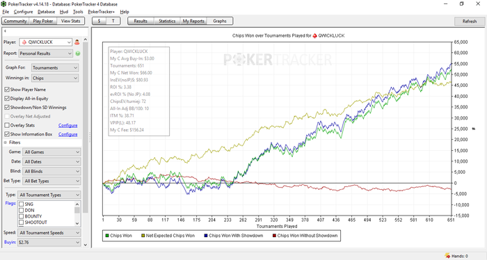Open the Buyin $2.76 dropdown

49,243
